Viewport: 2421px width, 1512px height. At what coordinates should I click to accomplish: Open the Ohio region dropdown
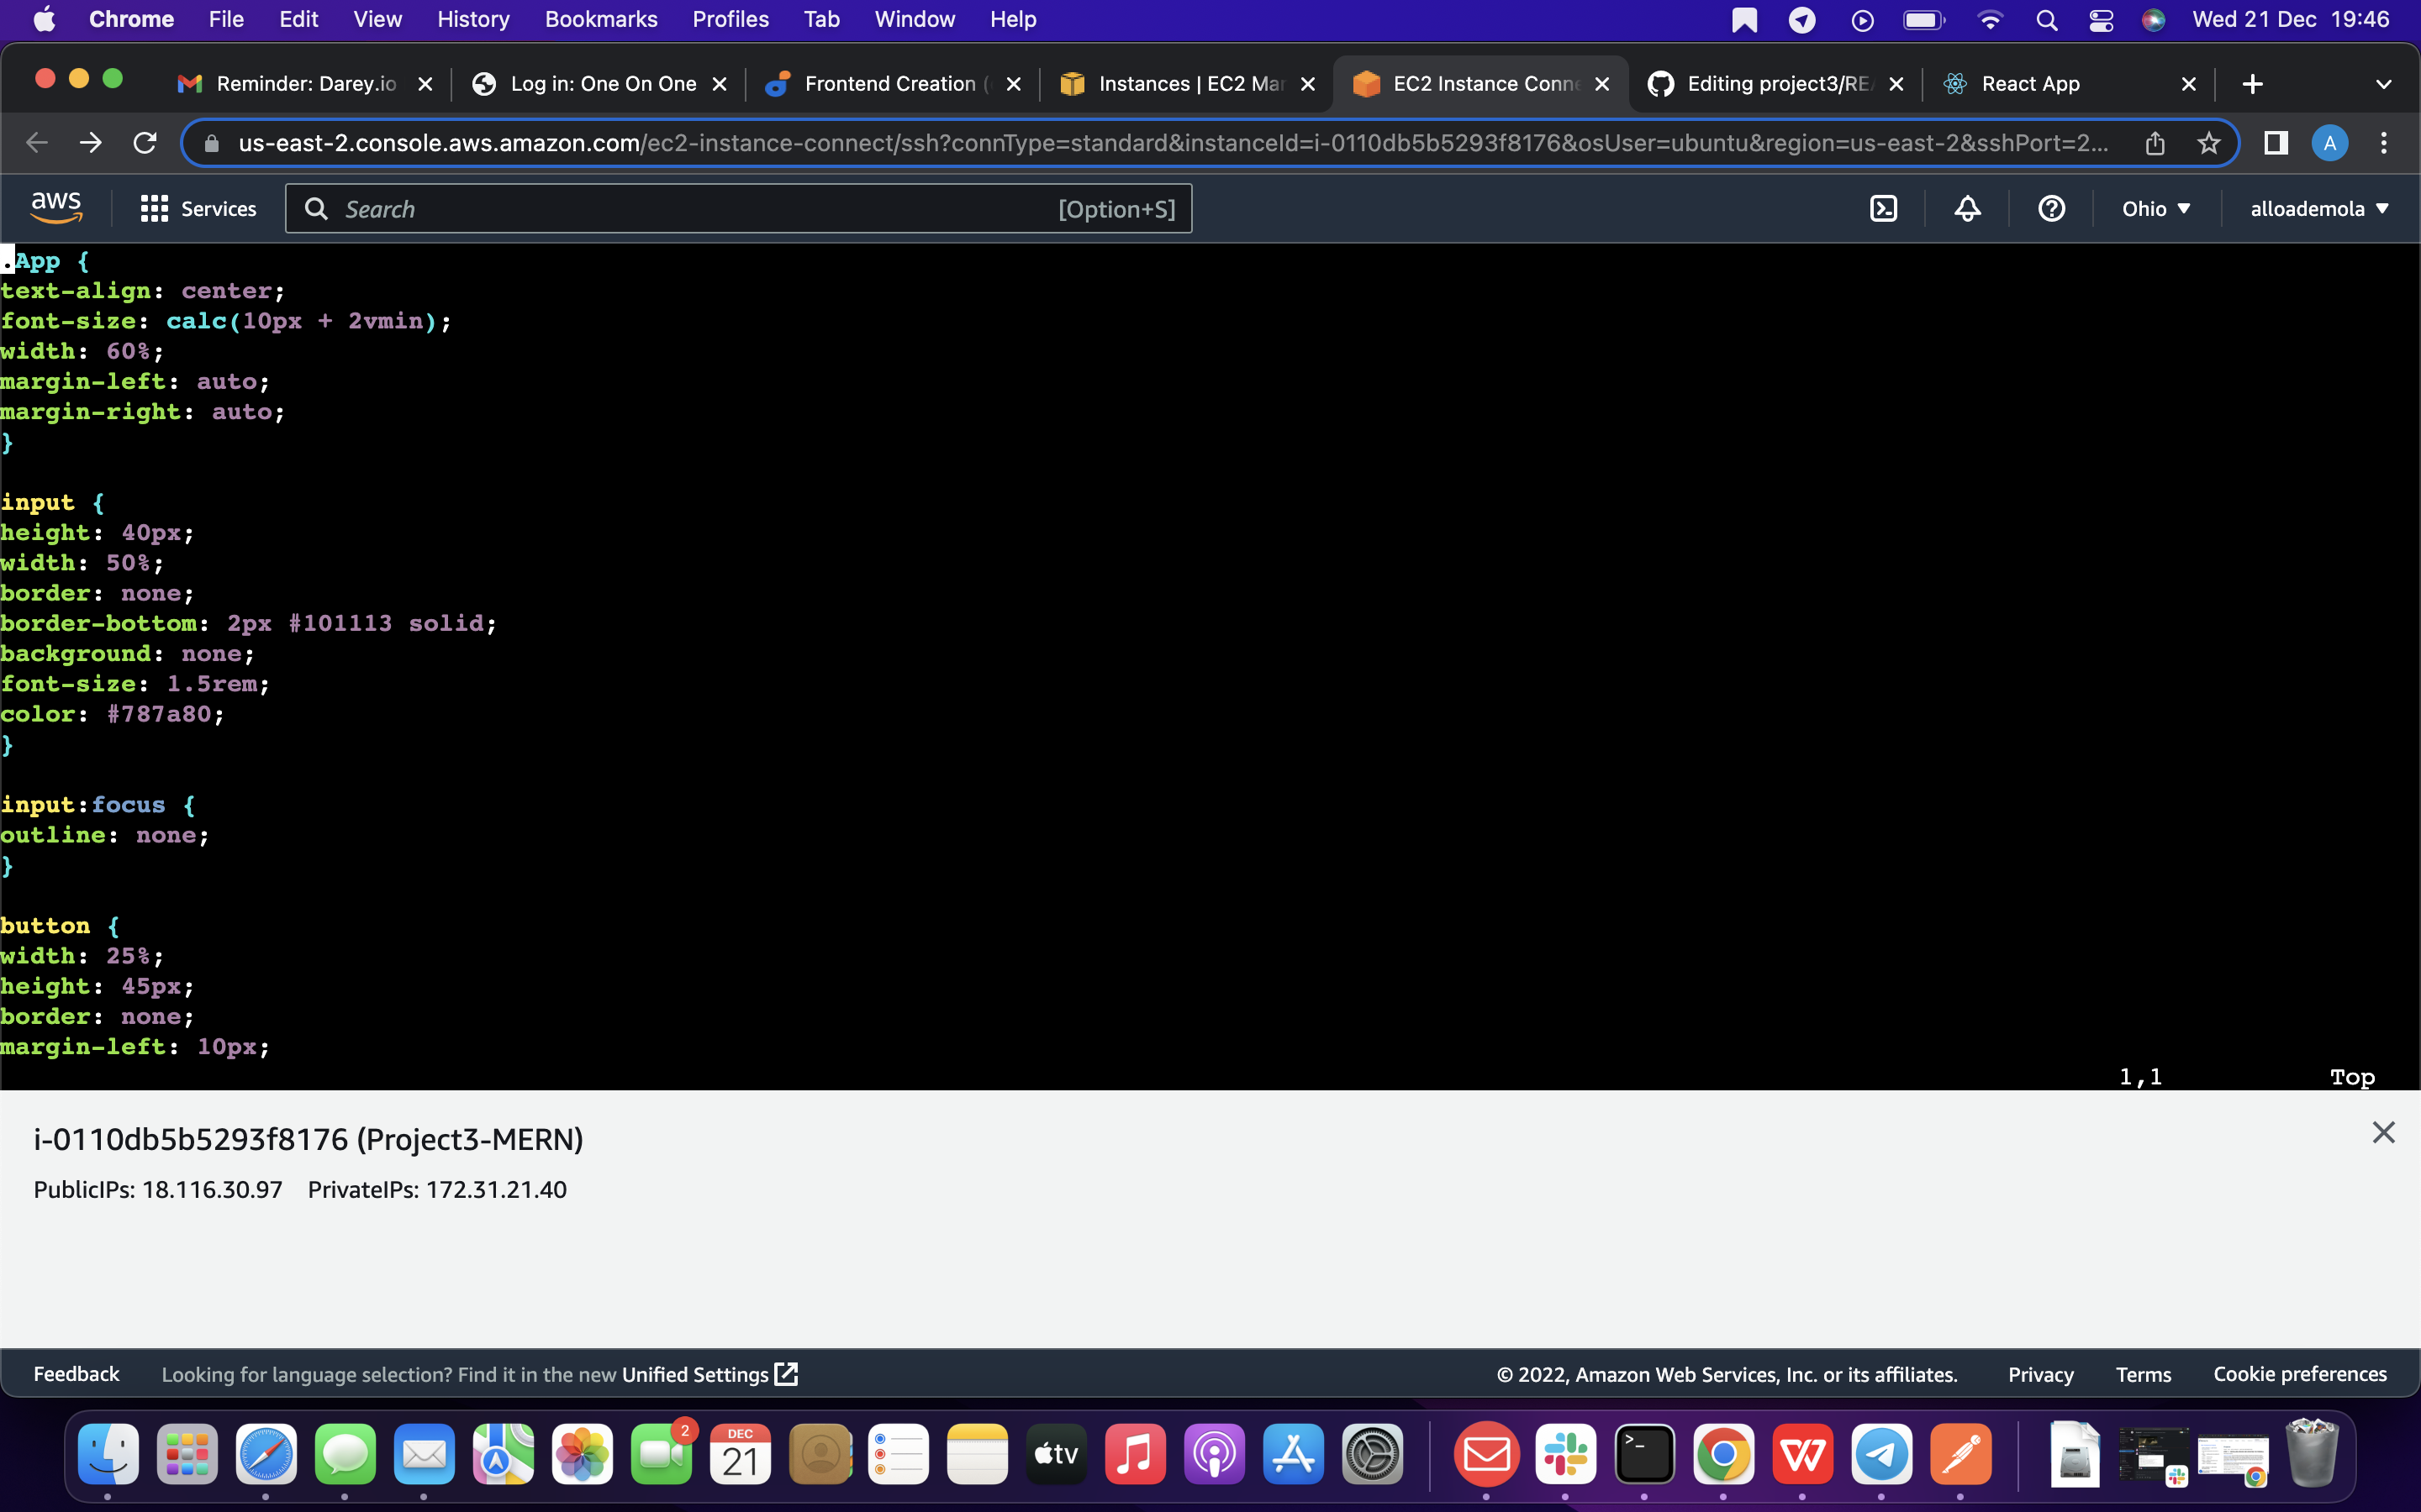pyautogui.click(x=2156, y=208)
